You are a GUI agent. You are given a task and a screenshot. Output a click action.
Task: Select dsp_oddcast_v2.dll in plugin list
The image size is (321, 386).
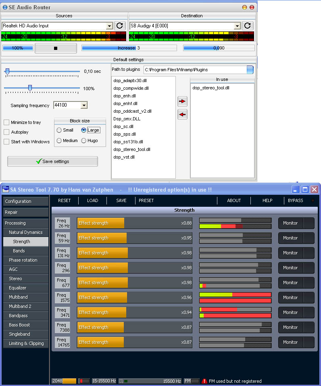[133, 111]
